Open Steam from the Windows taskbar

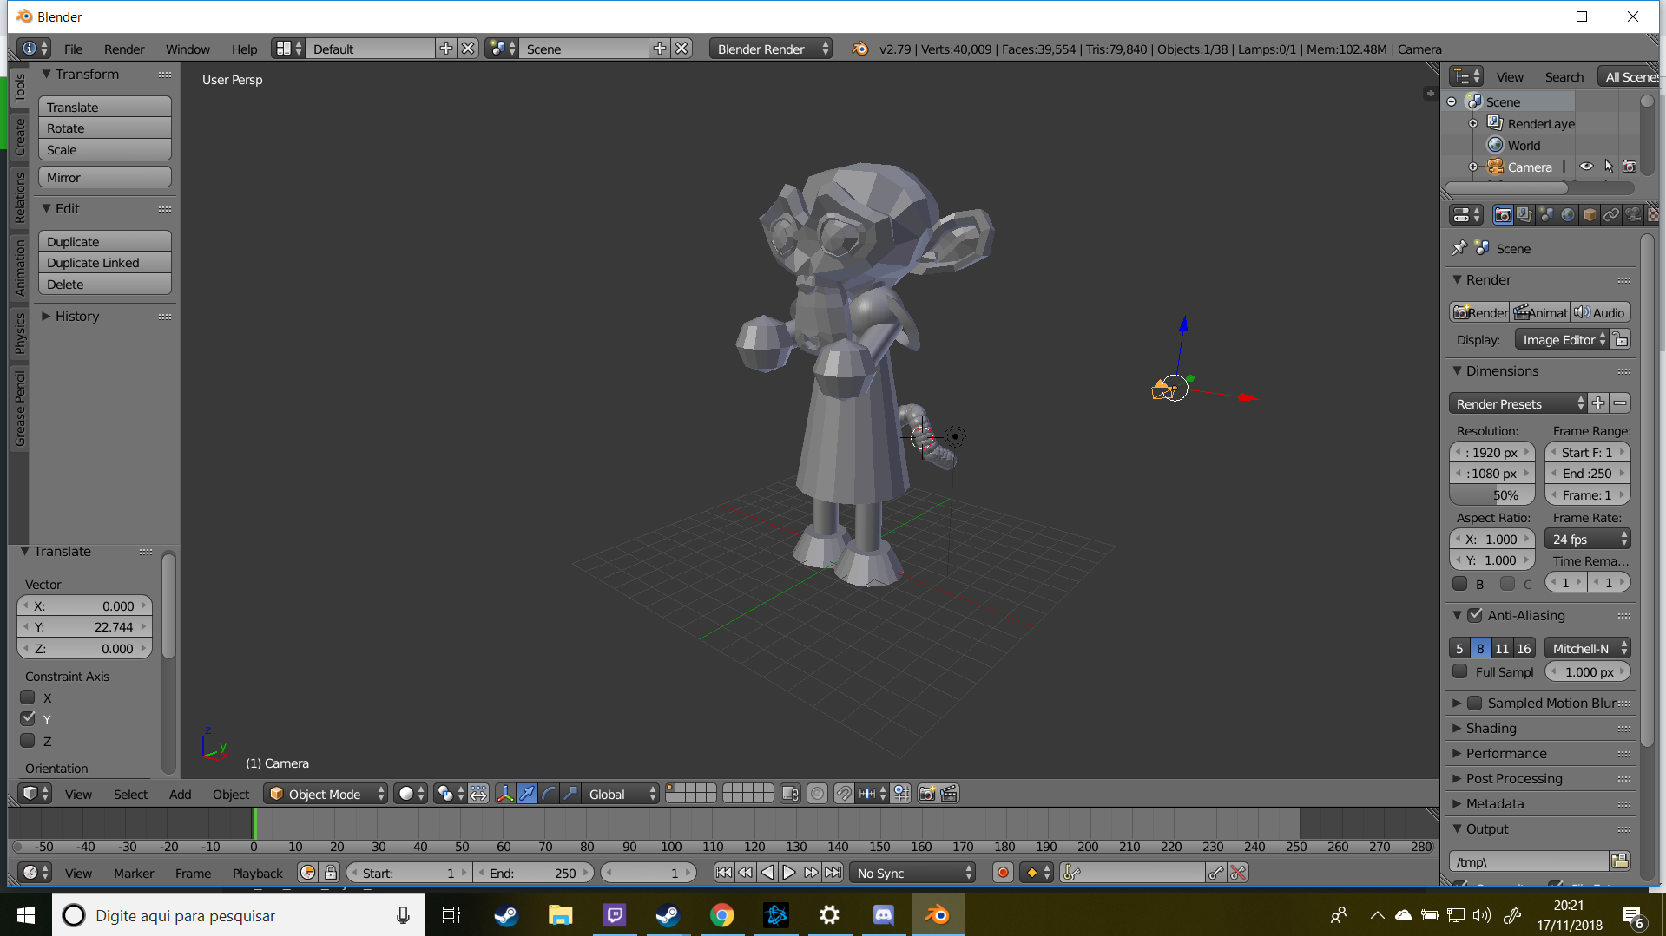click(506, 915)
